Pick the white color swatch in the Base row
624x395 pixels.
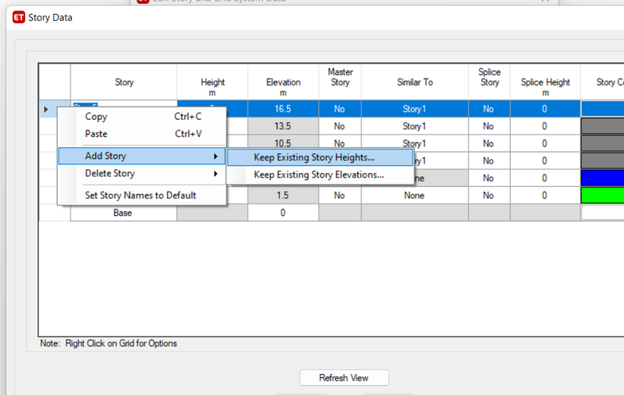[x=602, y=213]
